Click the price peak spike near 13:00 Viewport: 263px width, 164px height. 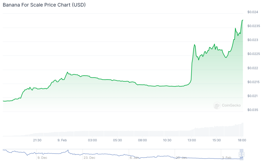tap(194, 44)
